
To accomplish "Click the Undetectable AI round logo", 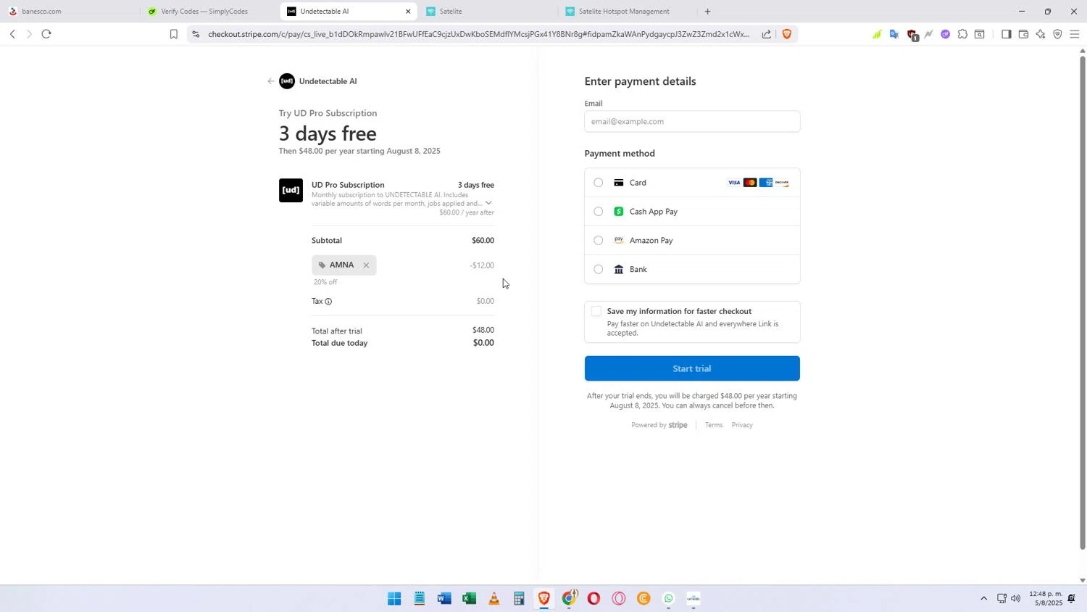I will [287, 81].
